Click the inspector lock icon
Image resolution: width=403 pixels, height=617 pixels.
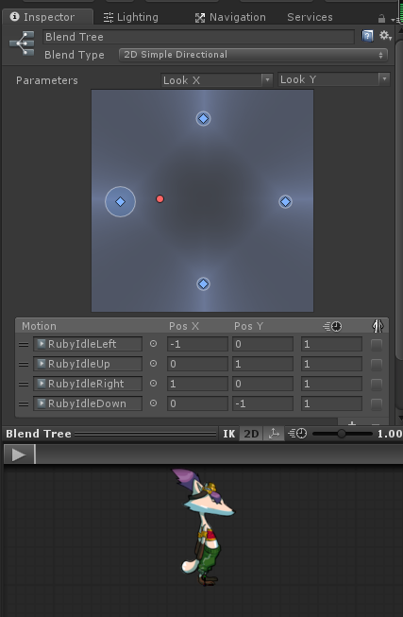tap(381, 19)
